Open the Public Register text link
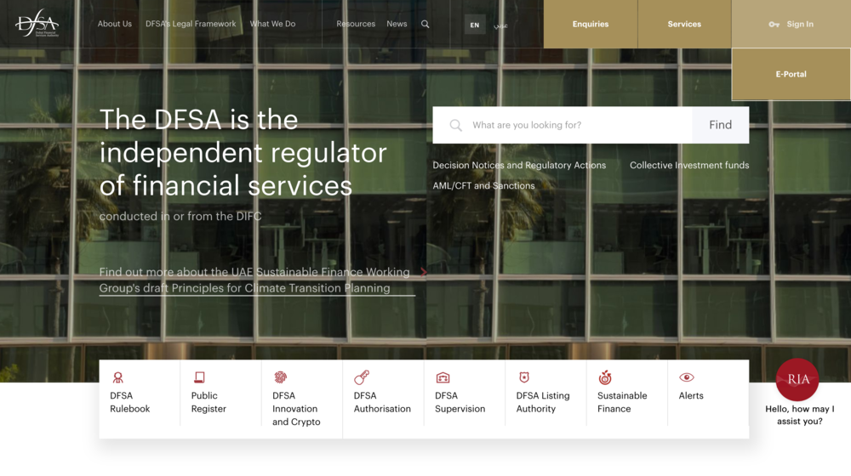 click(208, 402)
